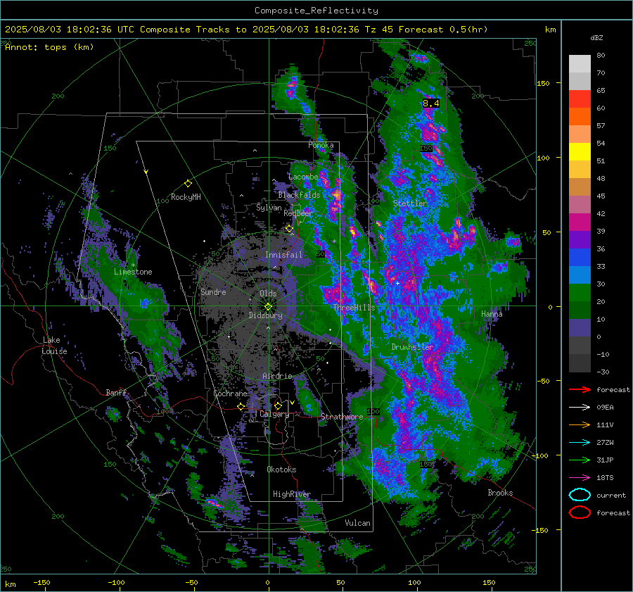Click the 18TS legend label
633x592 pixels.
coord(605,478)
